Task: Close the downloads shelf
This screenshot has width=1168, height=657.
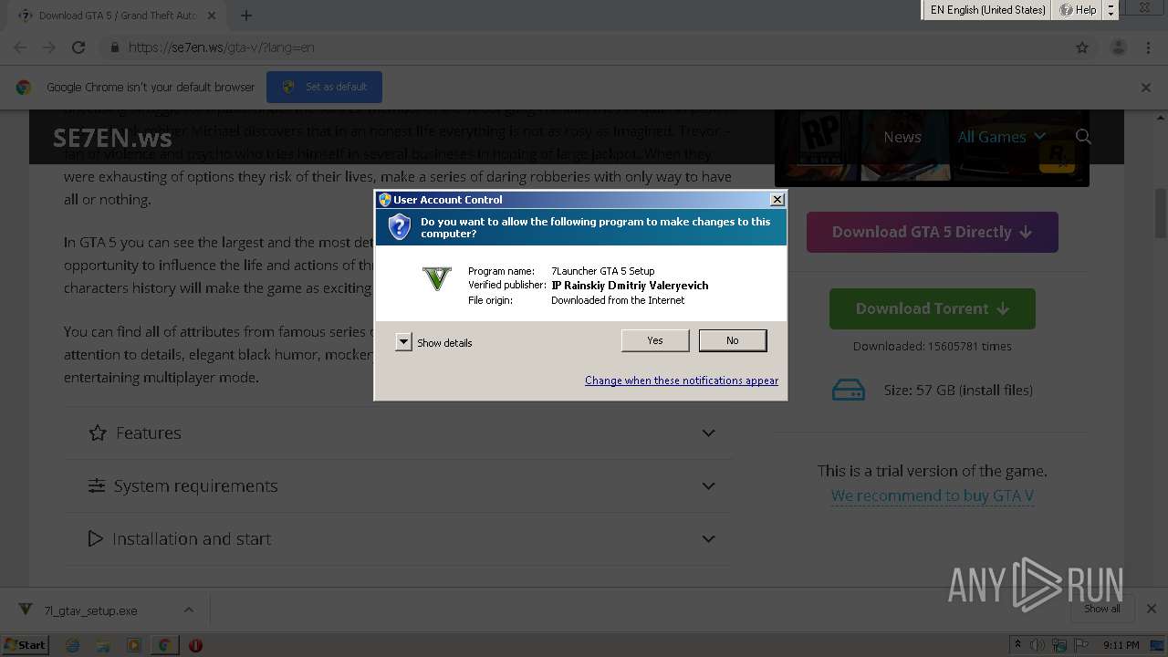Action: (x=1152, y=609)
